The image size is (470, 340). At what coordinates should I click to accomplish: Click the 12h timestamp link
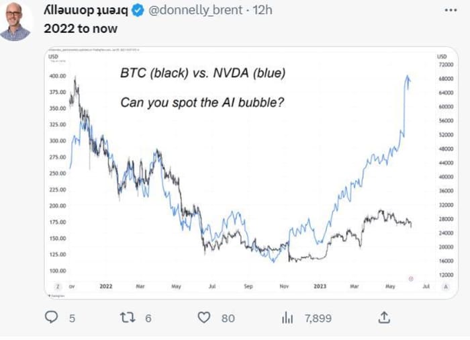[263, 10]
